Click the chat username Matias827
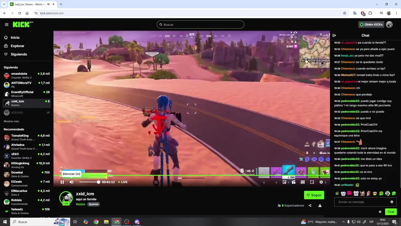The width and height of the screenshot is (401, 226). pyautogui.click(x=348, y=75)
